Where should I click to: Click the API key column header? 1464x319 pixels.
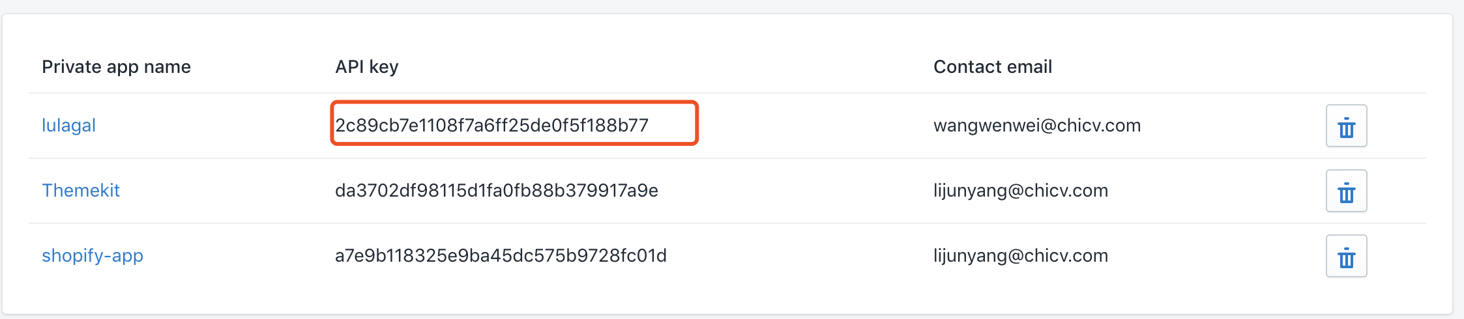(x=366, y=66)
